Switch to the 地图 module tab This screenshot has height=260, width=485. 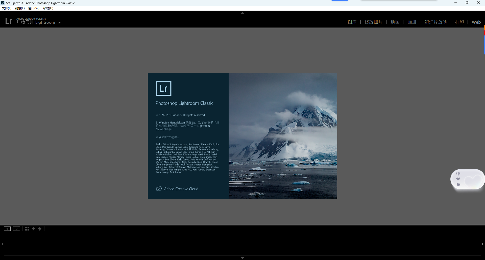pos(395,22)
